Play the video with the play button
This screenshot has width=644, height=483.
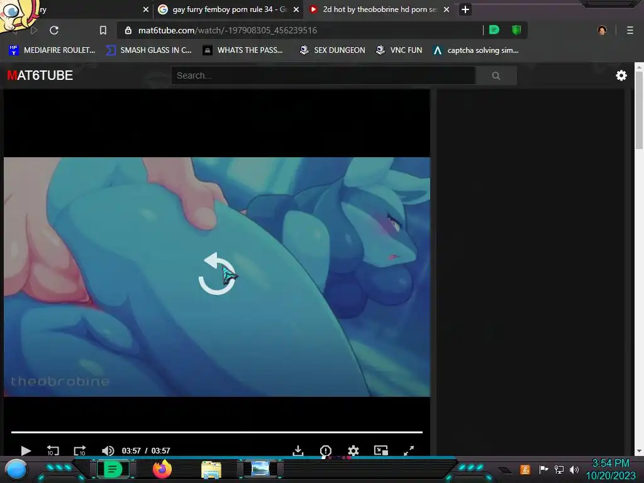(25, 450)
